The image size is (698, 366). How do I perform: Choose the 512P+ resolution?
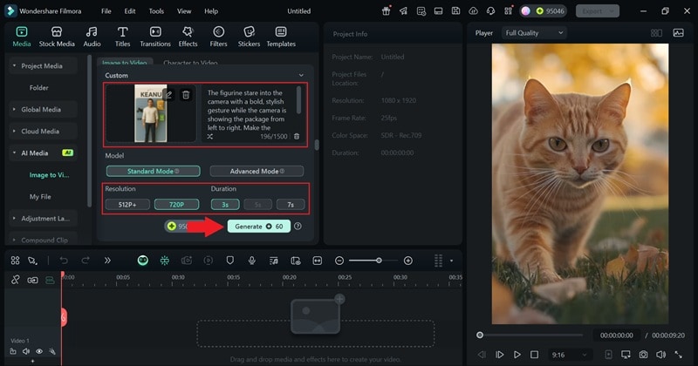(127, 205)
